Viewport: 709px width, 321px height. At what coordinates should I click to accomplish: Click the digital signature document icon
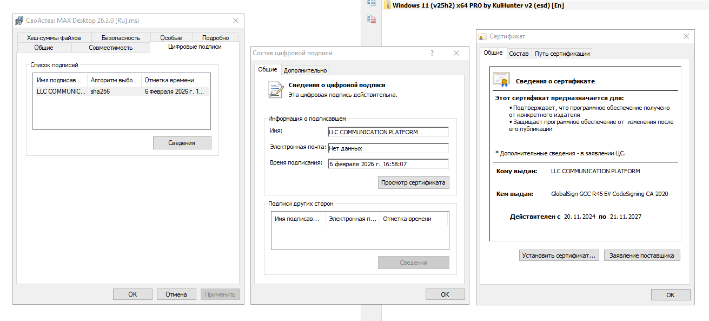(276, 90)
